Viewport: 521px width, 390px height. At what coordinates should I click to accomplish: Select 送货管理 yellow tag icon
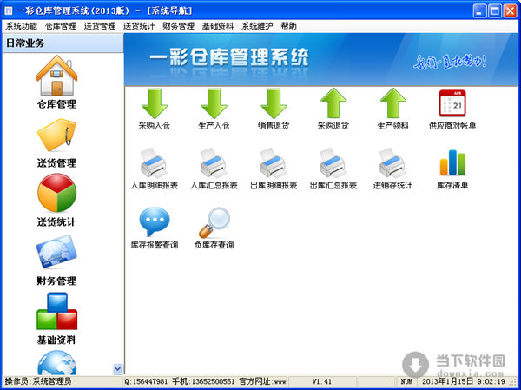coord(56,135)
